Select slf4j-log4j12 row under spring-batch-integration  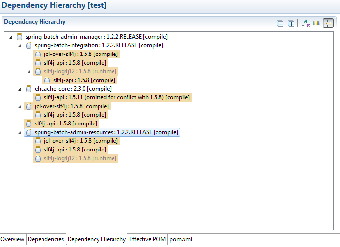click(75, 71)
